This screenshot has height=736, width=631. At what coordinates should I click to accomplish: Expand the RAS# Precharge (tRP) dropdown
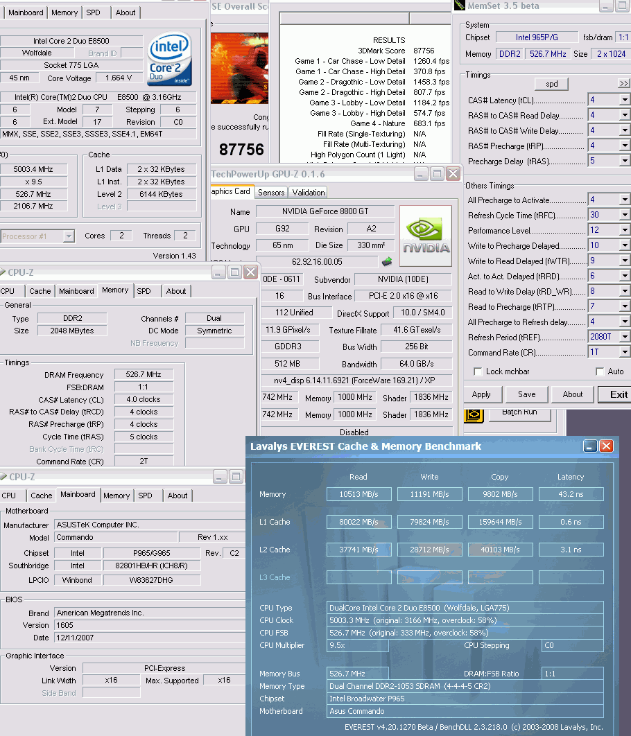[625, 146]
